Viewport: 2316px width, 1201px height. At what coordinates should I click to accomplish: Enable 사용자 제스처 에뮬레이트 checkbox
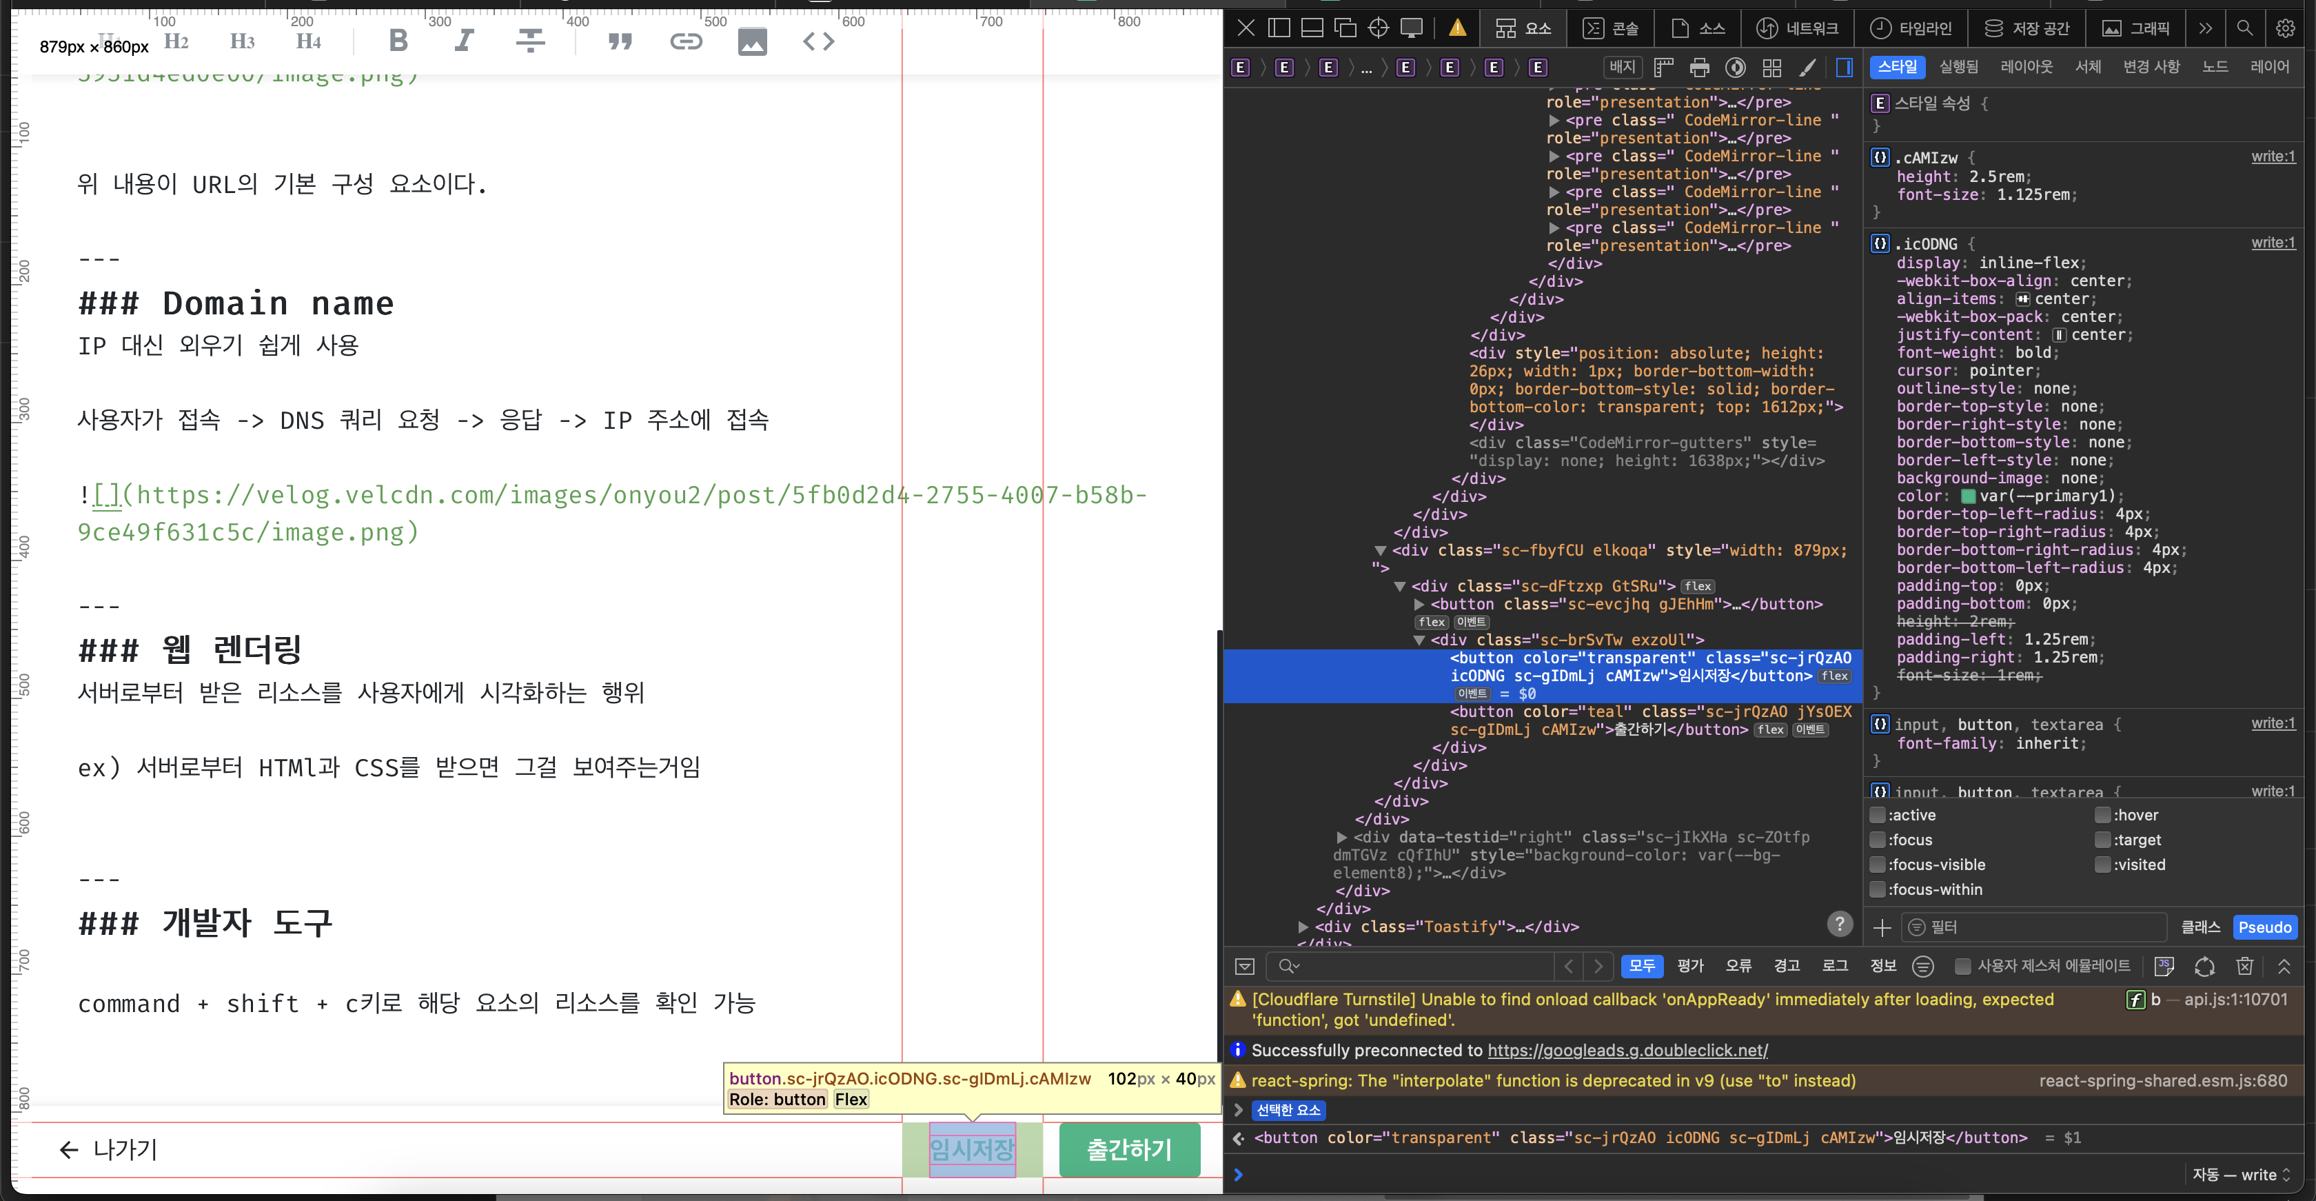click(1962, 967)
